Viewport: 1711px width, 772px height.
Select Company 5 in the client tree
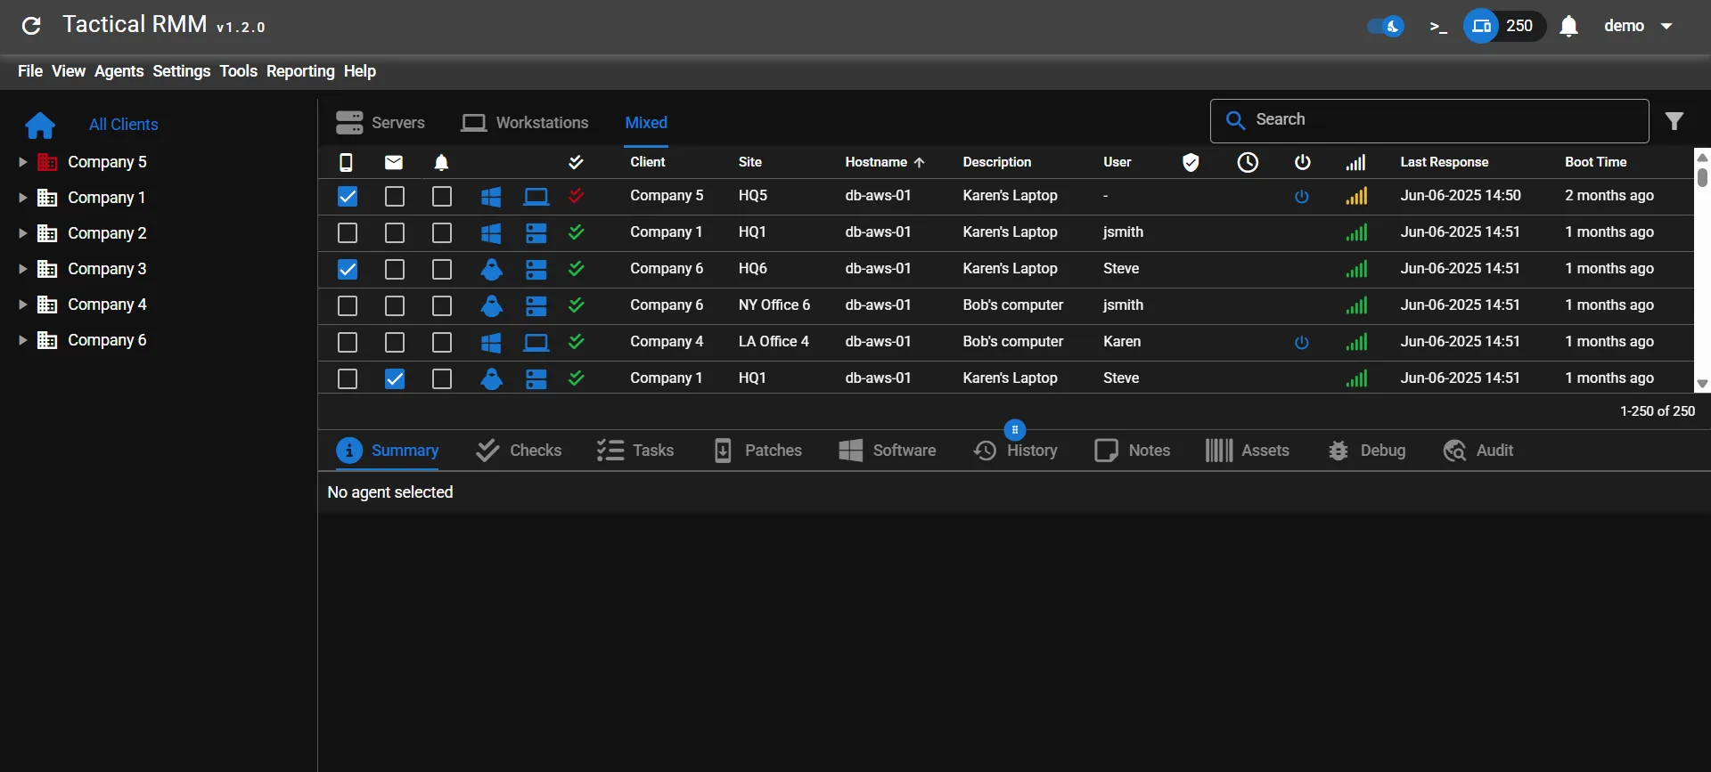click(x=107, y=162)
